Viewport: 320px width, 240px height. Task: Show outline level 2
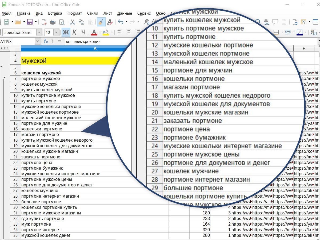[x=5, y=48]
